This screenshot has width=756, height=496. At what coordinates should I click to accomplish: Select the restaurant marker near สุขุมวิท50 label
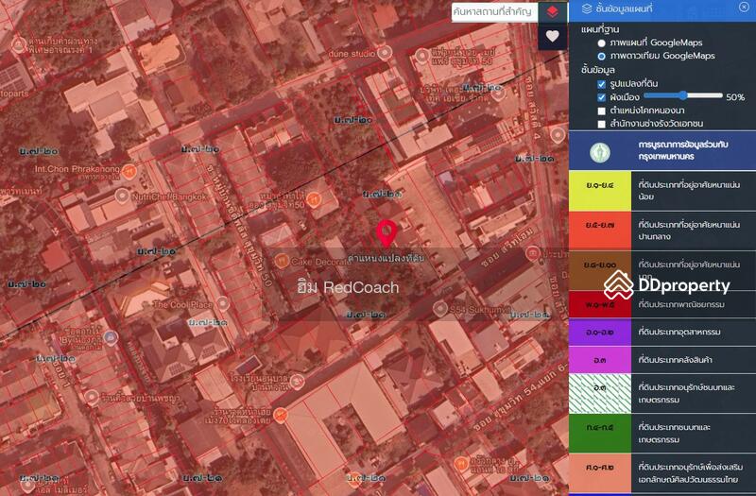pos(314,200)
